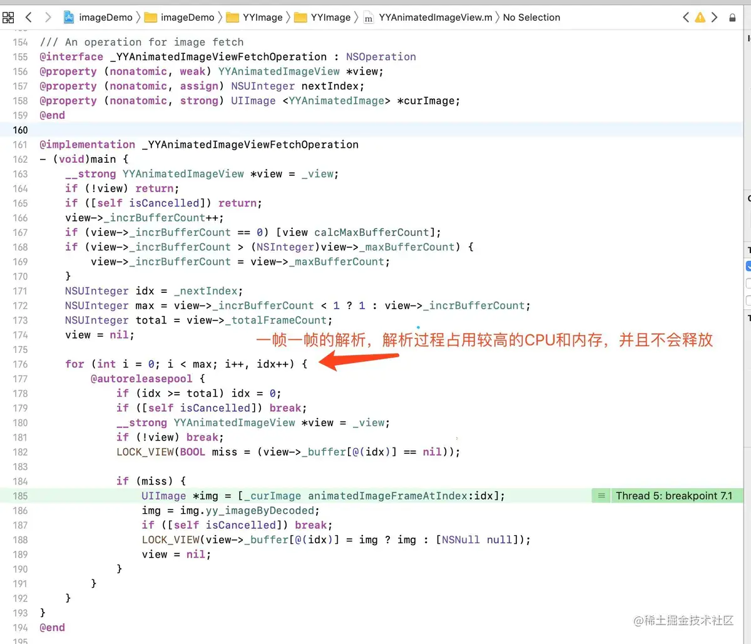Viewport: 751px width, 644px height.
Task: Click the @implementation keyword
Action: point(88,145)
